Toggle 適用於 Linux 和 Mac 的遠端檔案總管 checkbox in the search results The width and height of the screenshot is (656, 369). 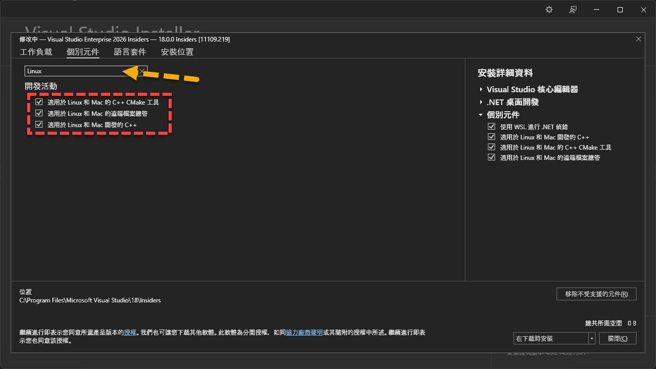[39, 113]
